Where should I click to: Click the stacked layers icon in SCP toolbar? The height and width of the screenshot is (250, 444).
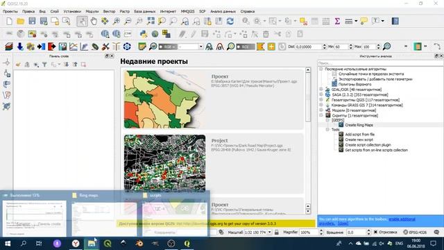coord(9,47)
